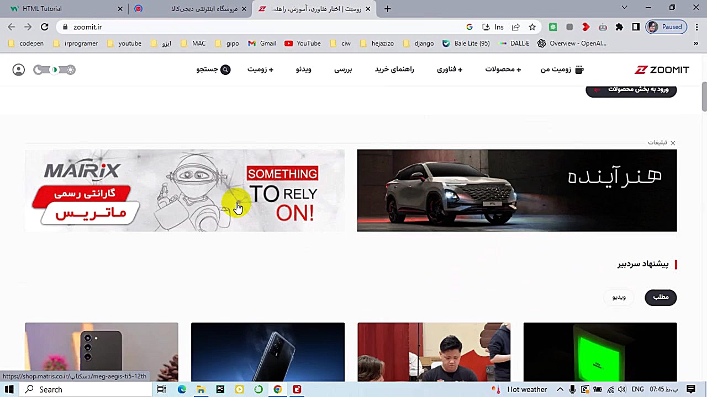Open the بررسی menu item

coord(343,69)
